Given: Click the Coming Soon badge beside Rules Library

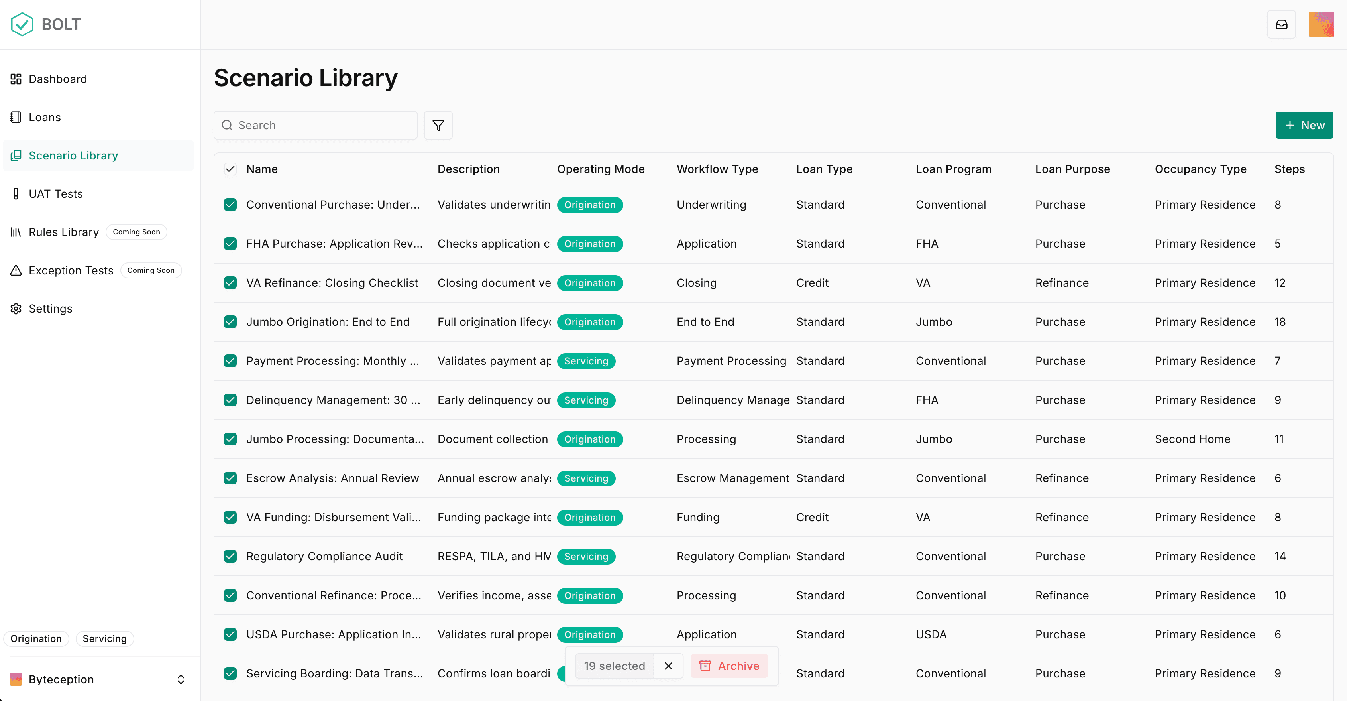Looking at the screenshot, I should coord(136,232).
